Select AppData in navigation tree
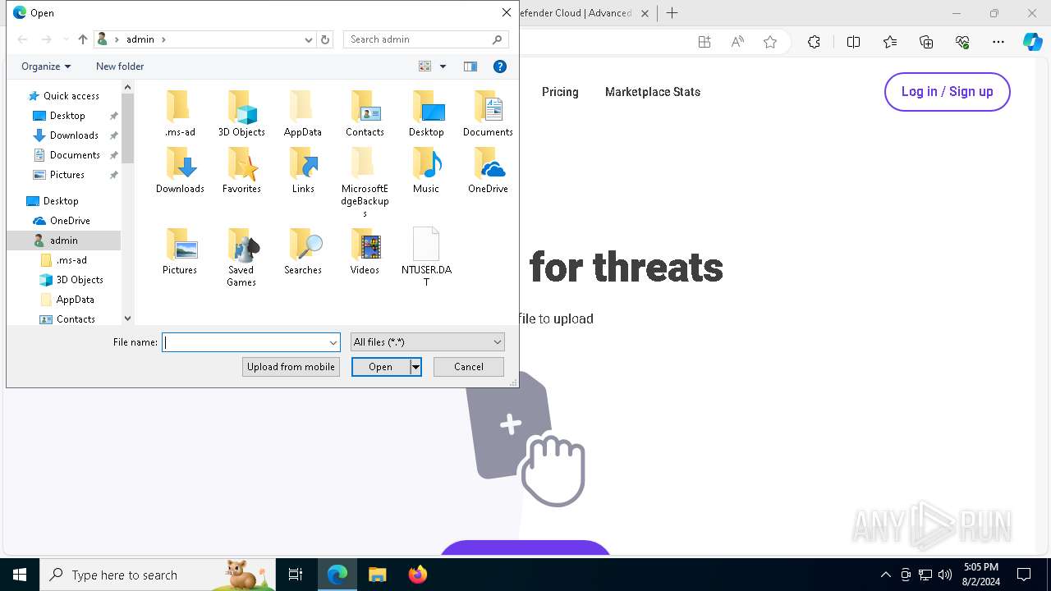1051x591 pixels. point(75,300)
